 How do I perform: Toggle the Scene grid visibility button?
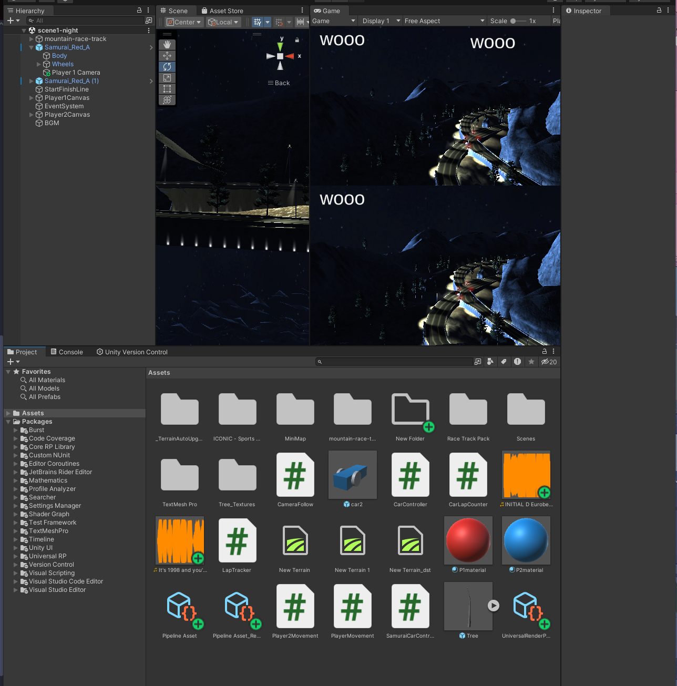tap(257, 22)
